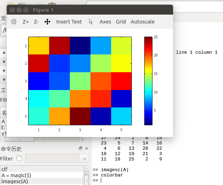Expand the second file browser tree arrow
Viewport: 223px width, 185px height.
[x=4, y=62]
